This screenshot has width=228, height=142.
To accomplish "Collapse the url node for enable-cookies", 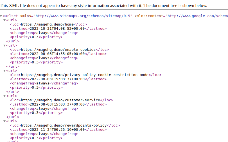I will coord(4,45).
